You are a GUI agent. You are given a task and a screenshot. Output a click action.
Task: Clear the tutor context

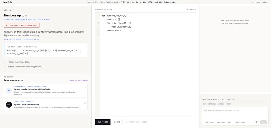pos(240,122)
